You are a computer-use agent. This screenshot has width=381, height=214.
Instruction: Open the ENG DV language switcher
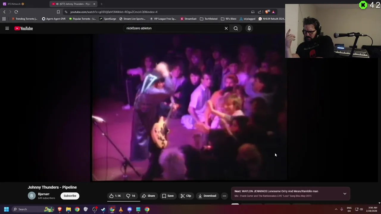pos(349,209)
